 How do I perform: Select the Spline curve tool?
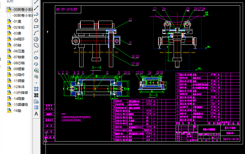(36, 52)
